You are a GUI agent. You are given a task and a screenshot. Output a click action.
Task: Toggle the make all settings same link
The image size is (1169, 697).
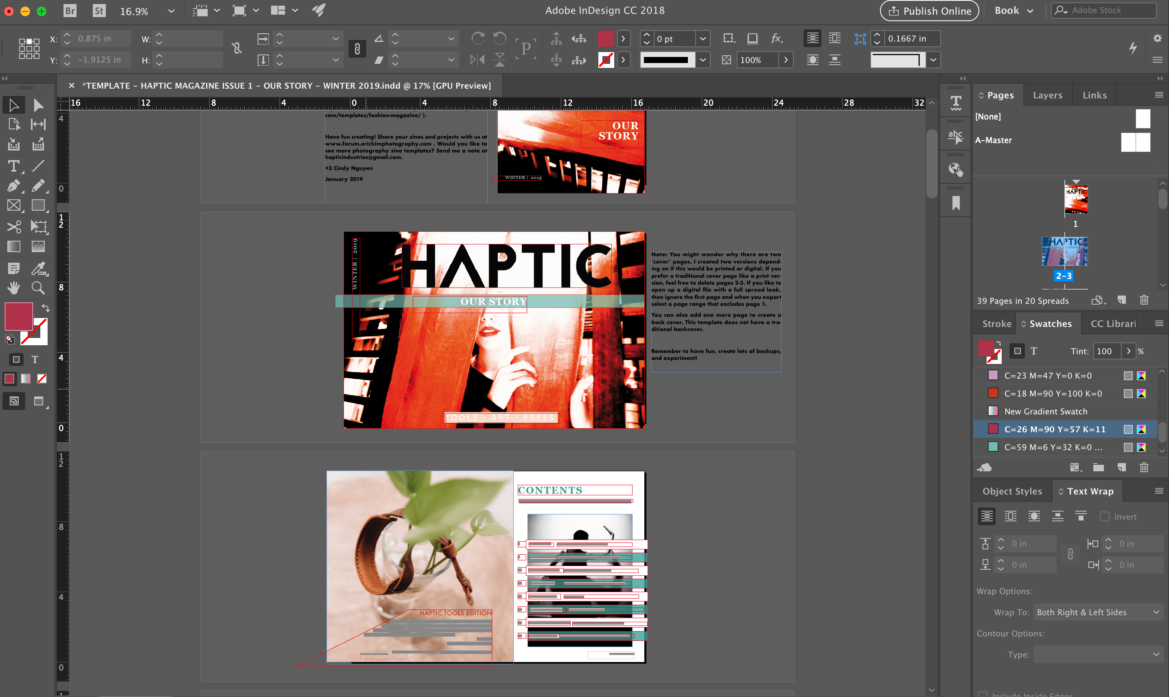point(1070,554)
